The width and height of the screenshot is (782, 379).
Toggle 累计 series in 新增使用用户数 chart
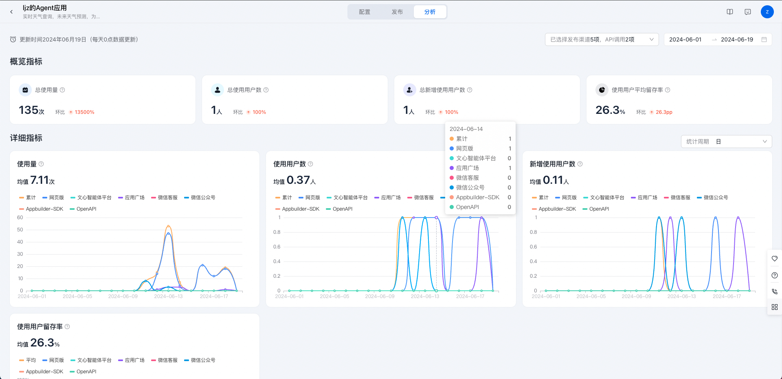click(540, 198)
